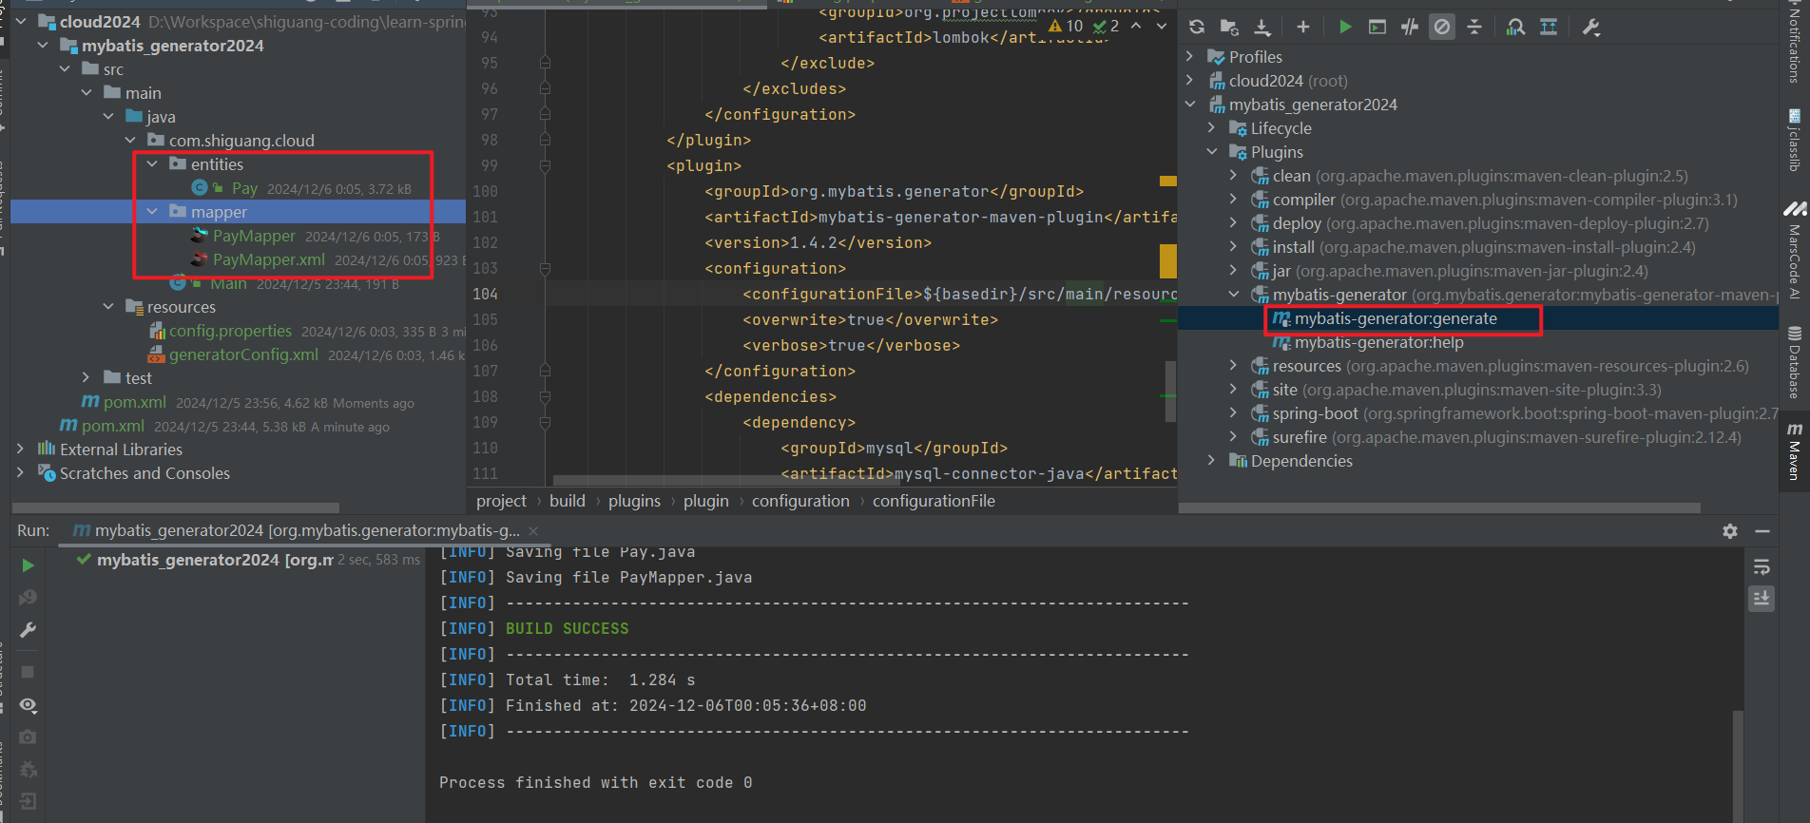This screenshot has width=1810, height=823.
Task: Expand spring-boot plugin node
Action: 1233,413
